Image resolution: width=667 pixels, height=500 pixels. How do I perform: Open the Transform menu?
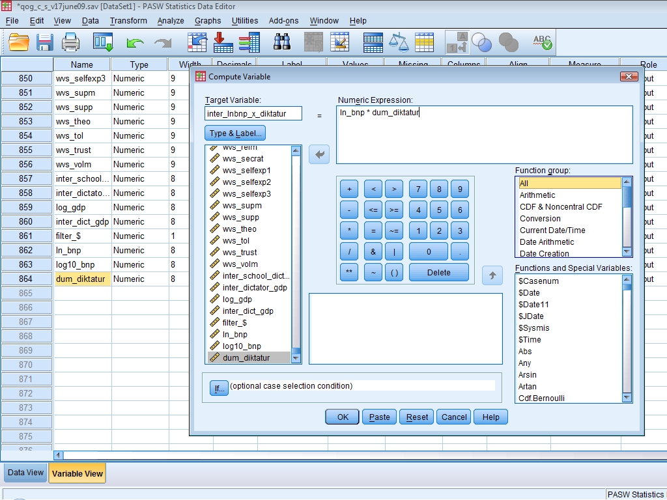click(x=128, y=20)
